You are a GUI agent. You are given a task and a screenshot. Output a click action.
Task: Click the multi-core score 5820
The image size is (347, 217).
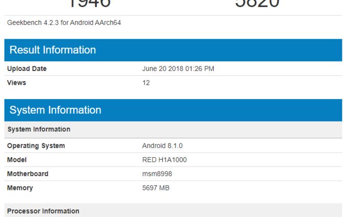[257, 4]
